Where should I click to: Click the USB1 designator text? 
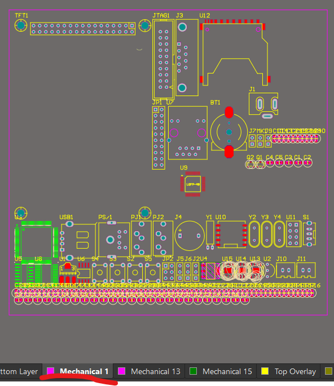pos(67,217)
